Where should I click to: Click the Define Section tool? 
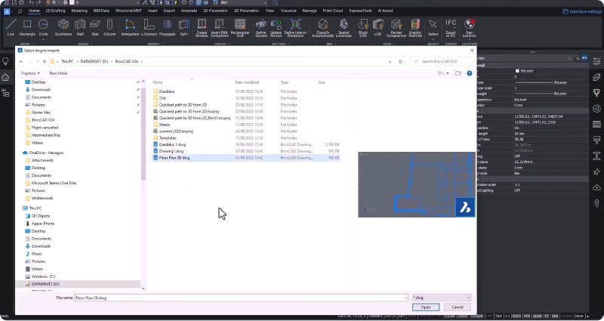pyautogui.click(x=260, y=28)
